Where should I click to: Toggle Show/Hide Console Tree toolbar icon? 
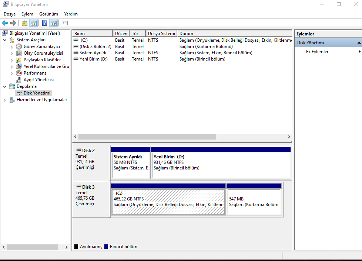[34, 23]
